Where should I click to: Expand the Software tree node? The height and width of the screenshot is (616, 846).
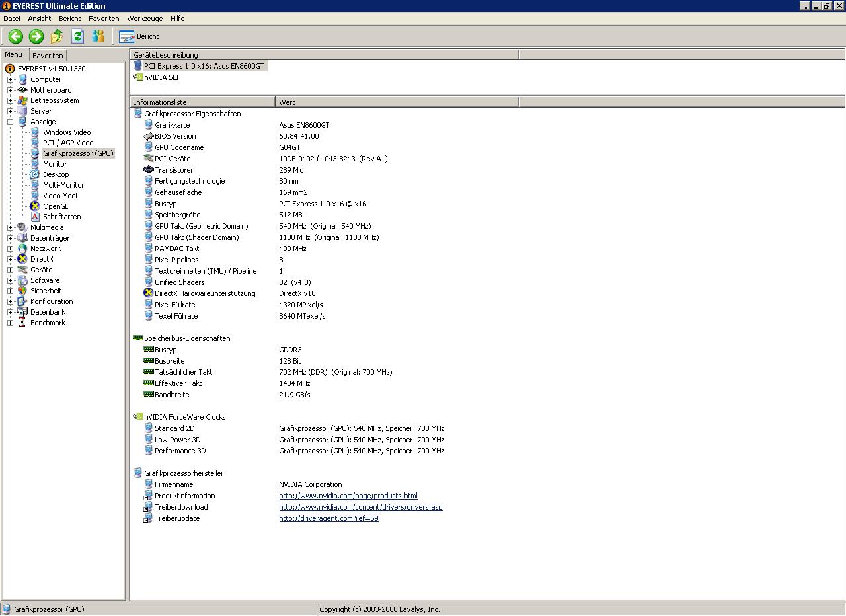pos(10,280)
